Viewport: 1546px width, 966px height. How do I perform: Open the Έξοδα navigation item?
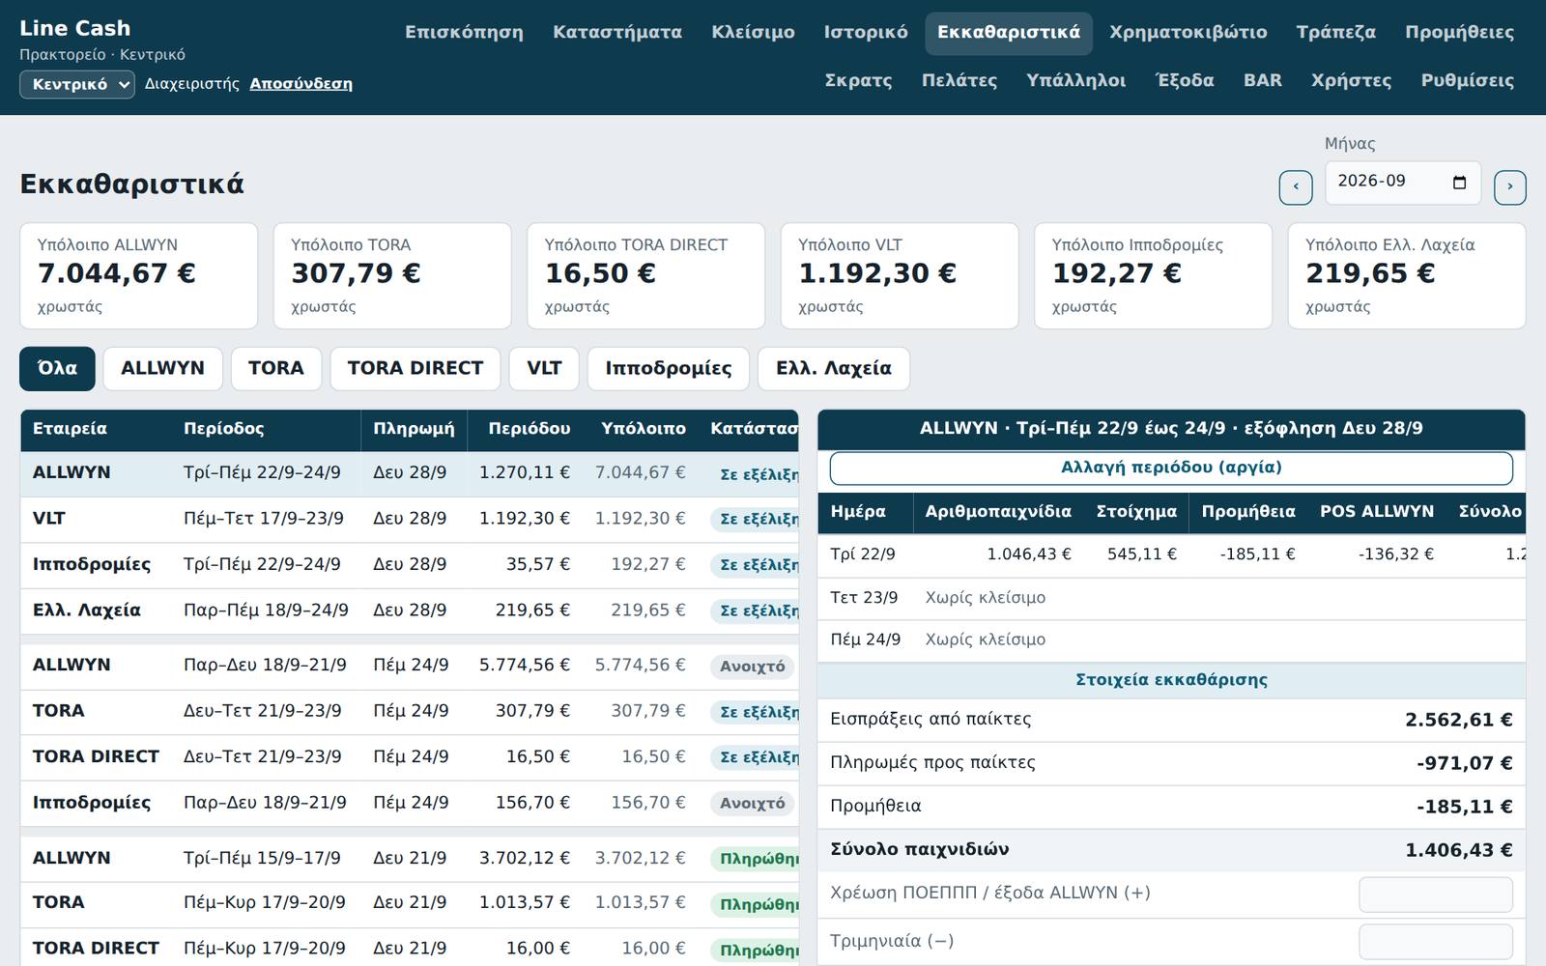[x=1186, y=81]
